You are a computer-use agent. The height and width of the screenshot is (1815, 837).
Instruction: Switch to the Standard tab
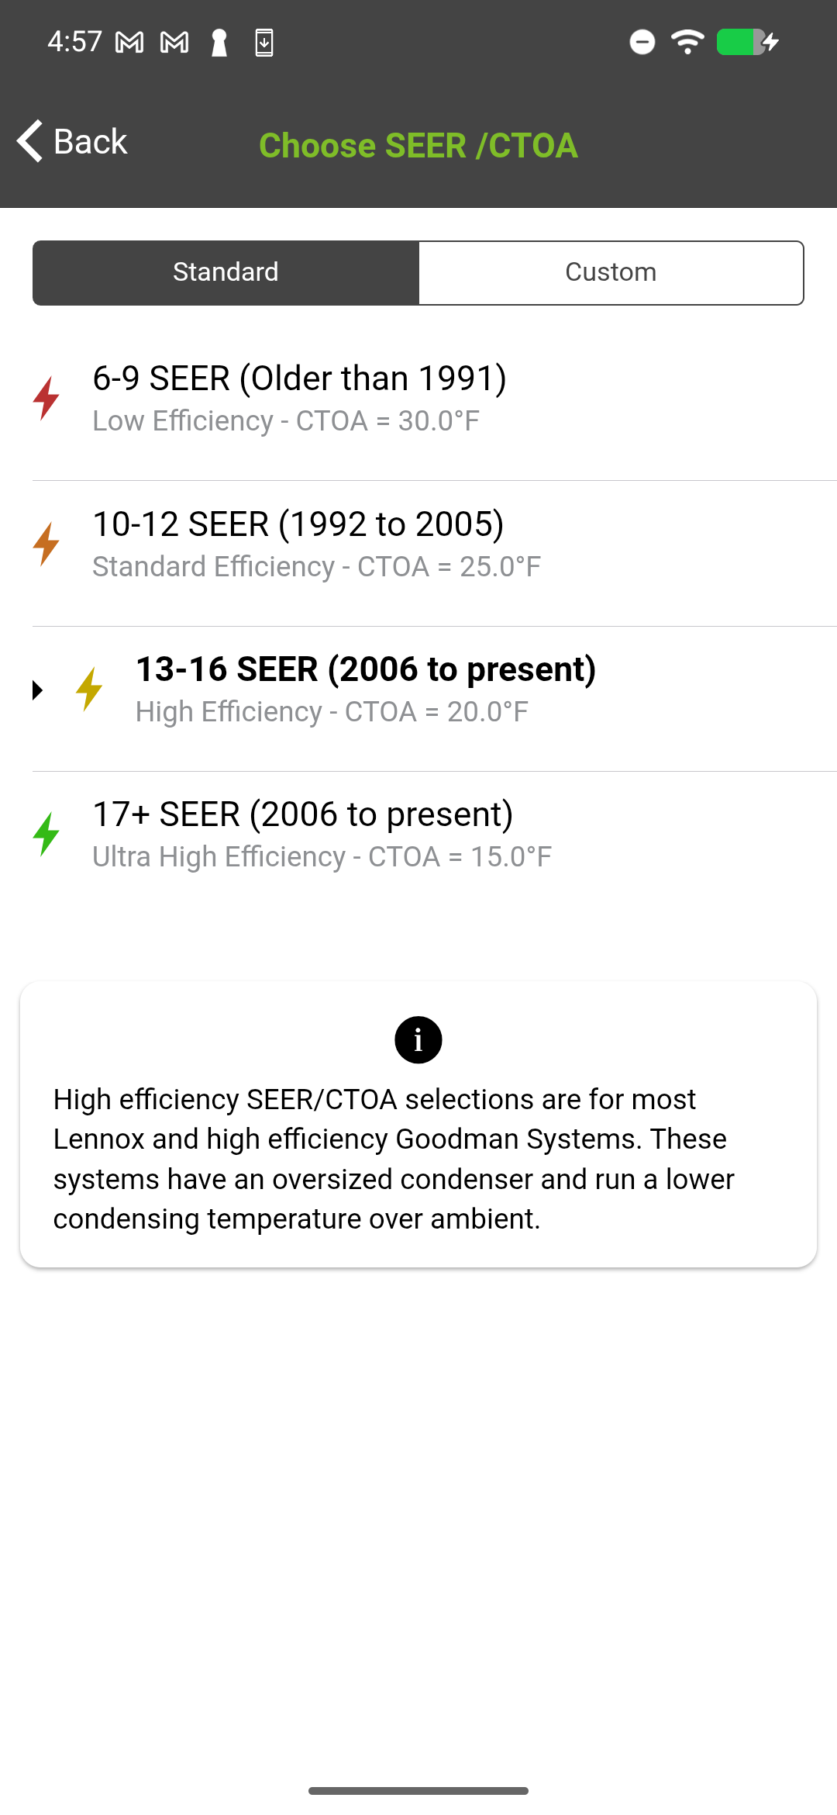tap(225, 272)
